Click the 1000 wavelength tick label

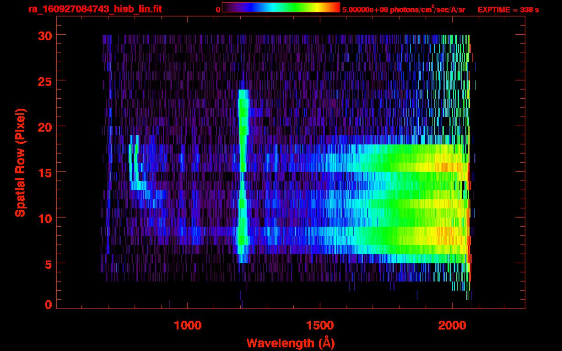coord(188,325)
